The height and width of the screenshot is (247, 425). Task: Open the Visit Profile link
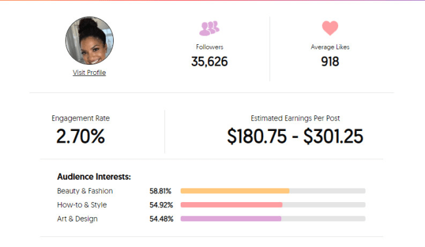tap(89, 72)
